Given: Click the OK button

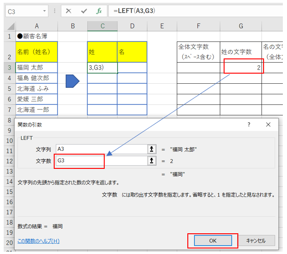Looking at the screenshot, I should 213,240.
